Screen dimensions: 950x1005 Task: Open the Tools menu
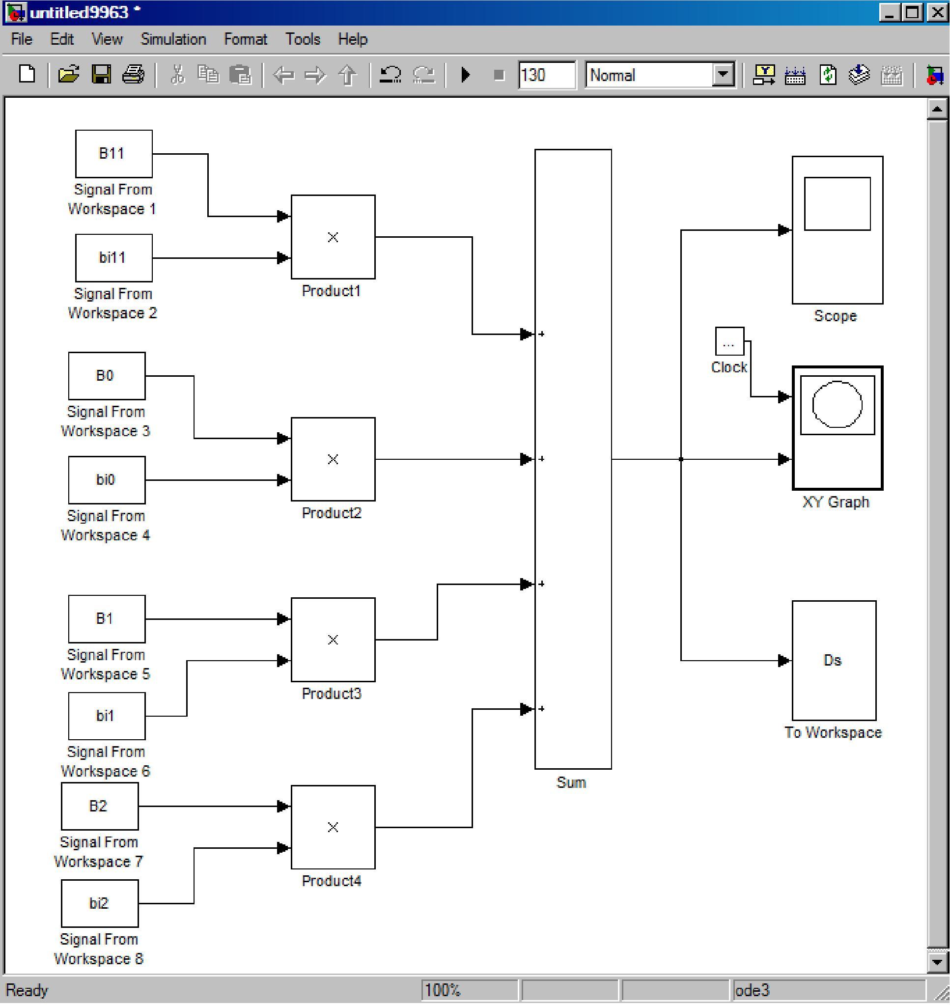tap(303, 39)
